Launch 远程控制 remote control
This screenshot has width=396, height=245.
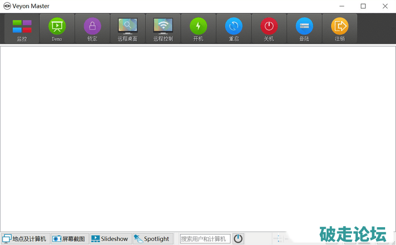tap(163, 29)
